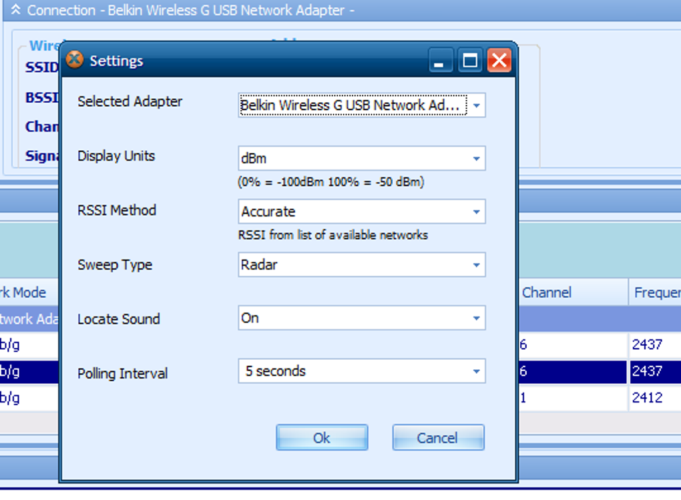Click the Selected Adapter label
The image size is (681, 500).
(x=130, y=101)
